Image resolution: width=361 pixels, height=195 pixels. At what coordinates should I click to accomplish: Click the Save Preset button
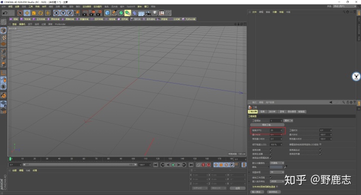[274, 192]
